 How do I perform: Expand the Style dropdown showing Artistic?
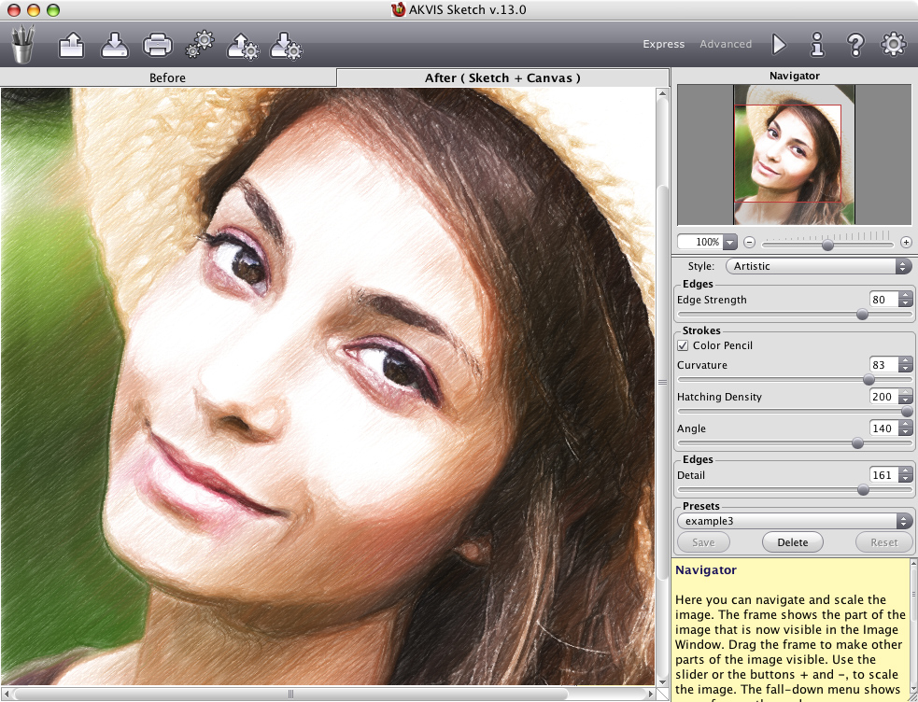tap(818, 266)
